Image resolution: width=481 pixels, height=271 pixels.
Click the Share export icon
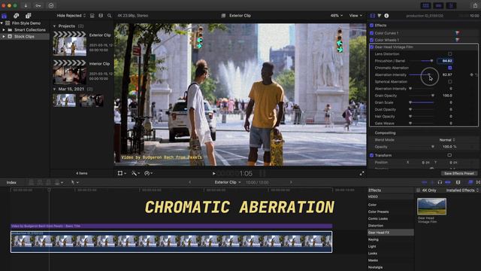click(475, 5)
